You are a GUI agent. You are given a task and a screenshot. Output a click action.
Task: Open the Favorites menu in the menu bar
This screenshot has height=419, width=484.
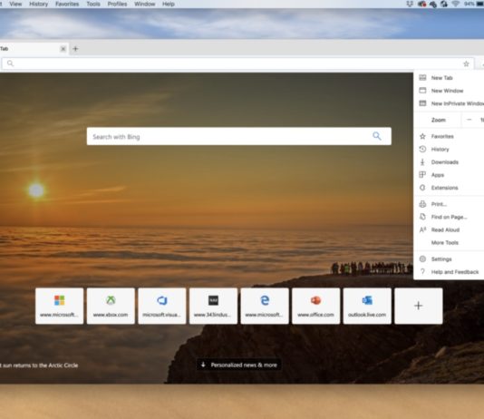pyautogui.click(x=67, y=4)
